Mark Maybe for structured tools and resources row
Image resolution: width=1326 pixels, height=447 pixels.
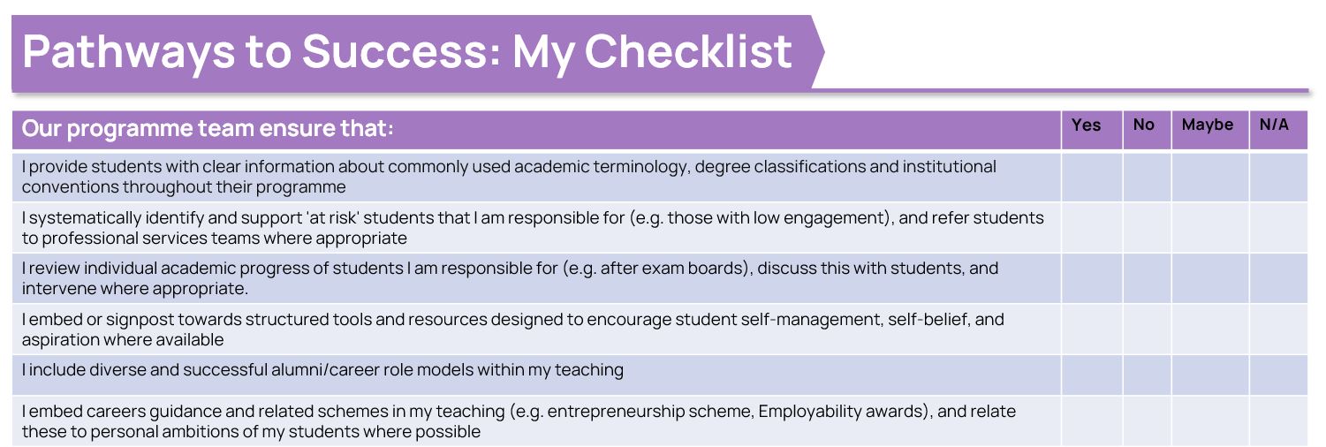coord(1210,330)
